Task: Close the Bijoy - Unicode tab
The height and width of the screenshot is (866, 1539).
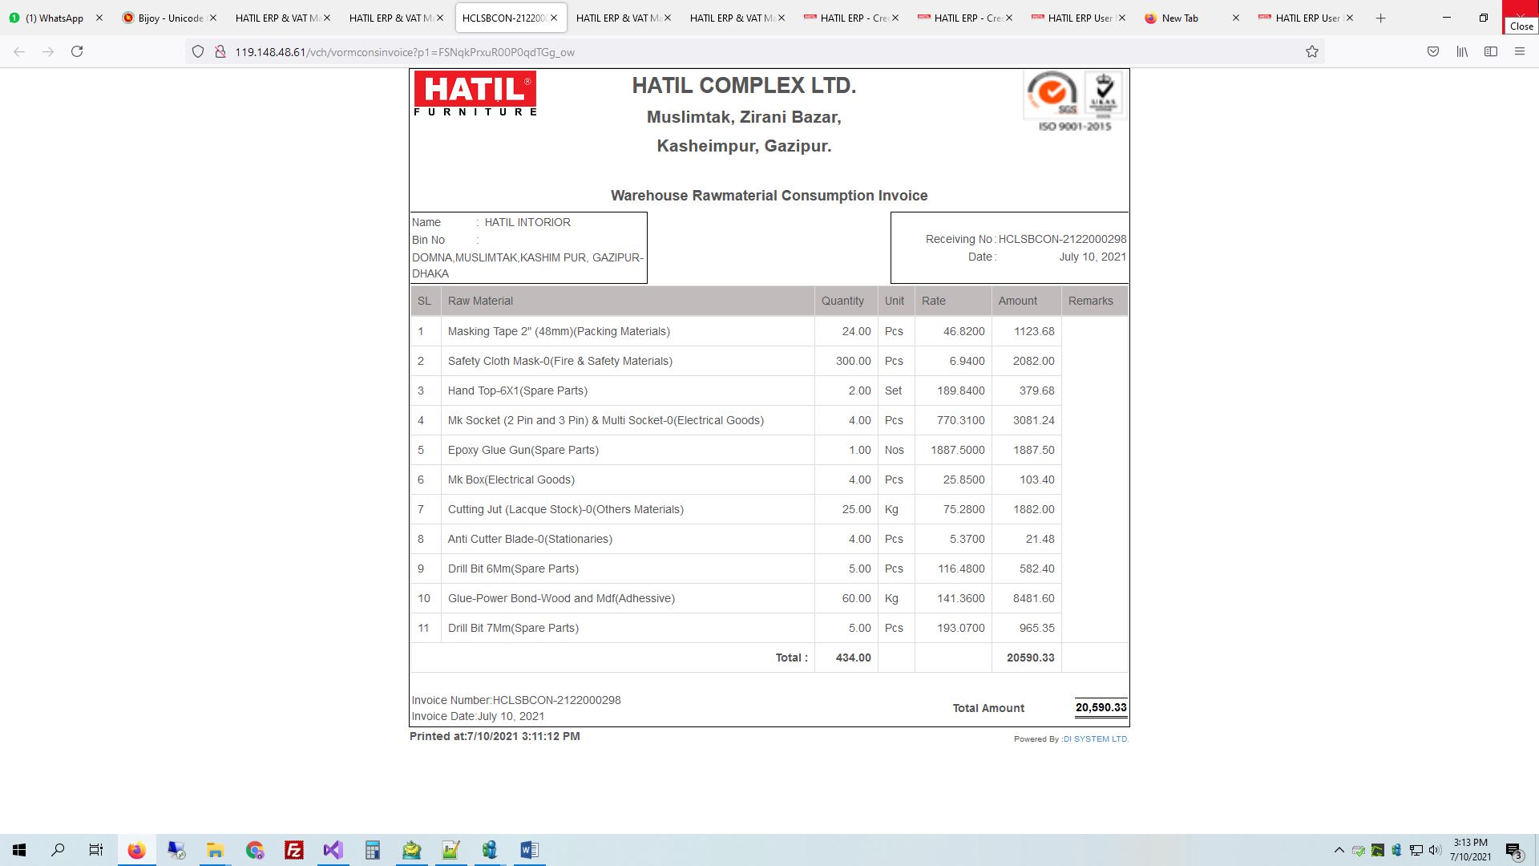Action: pos(212,18)
